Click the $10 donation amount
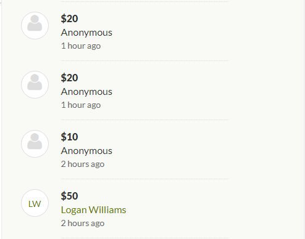Image resolution: width=305 pixels, height=239 pixels. (69, 137)
